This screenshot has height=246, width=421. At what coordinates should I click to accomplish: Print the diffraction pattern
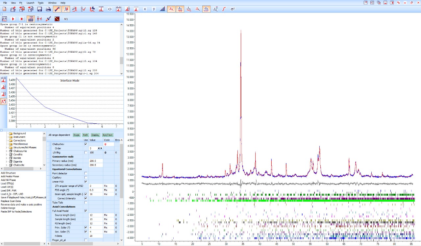[48, 9]
